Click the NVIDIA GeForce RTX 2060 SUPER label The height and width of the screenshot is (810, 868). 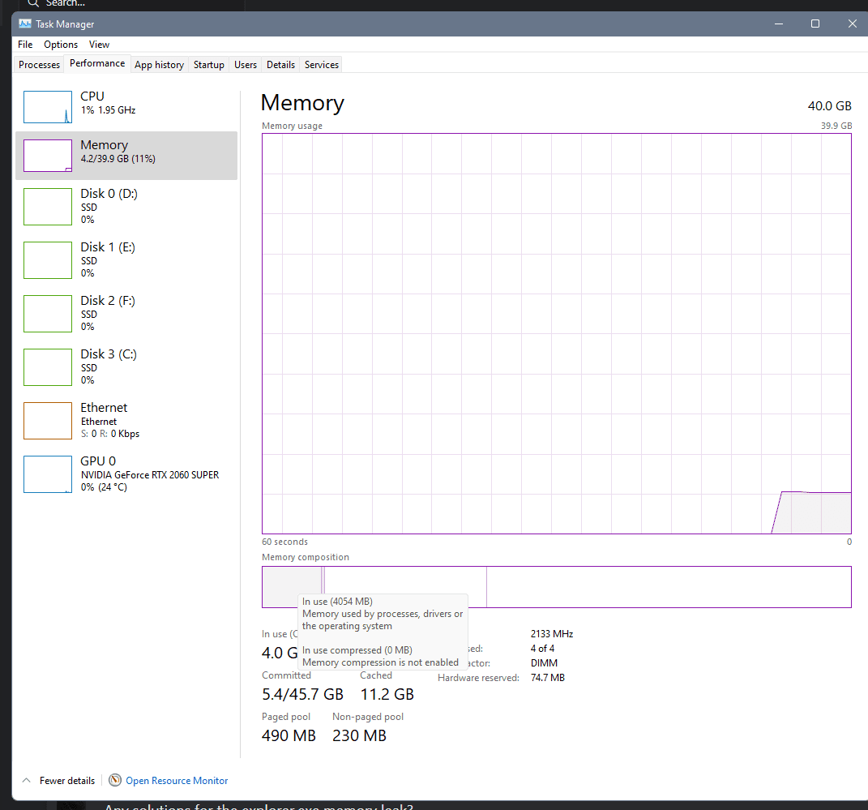(x=150, y=475)
